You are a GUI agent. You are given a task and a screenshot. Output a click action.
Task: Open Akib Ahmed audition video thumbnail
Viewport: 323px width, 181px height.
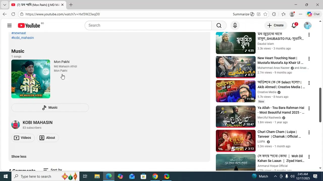[236, 91]
